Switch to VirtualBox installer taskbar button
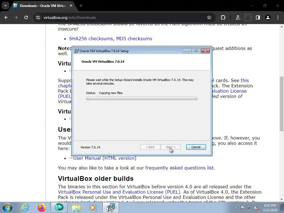Screen dimensions: 284x213 click(111, 207)
